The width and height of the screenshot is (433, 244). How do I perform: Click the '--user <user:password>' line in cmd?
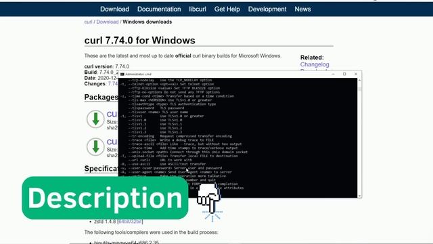click(x=172, y=168)
